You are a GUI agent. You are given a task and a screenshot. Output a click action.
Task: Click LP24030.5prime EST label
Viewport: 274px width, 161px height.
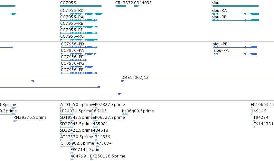(x=76, y=111)
